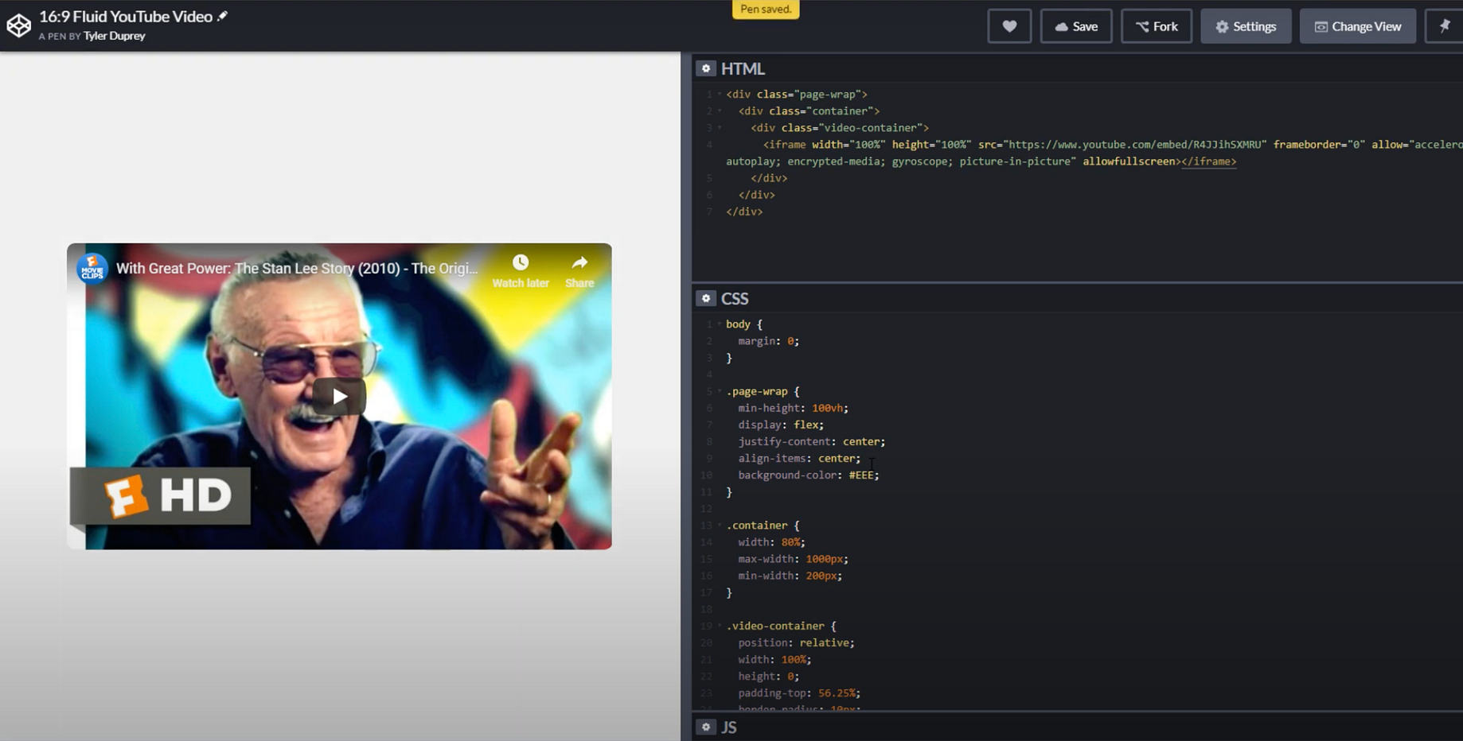The width and height of the screenshot is (1463, 741).
Task: Click the HTML panel title
Action: pyautogui.click(x=743, y=68)
